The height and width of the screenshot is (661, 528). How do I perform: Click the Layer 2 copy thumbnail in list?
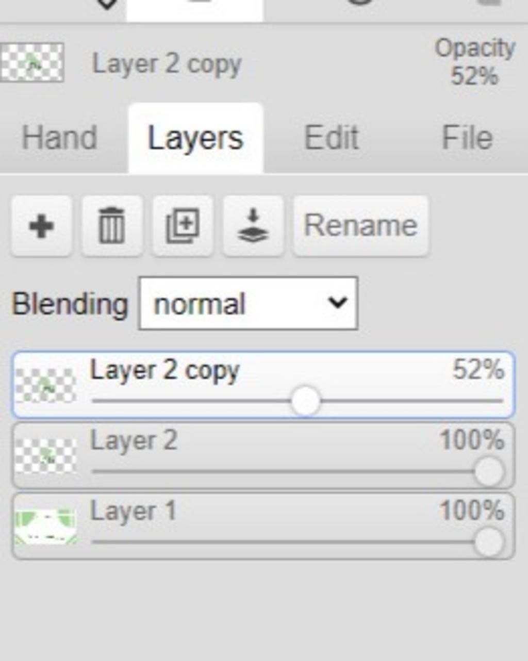pos(46,385)
